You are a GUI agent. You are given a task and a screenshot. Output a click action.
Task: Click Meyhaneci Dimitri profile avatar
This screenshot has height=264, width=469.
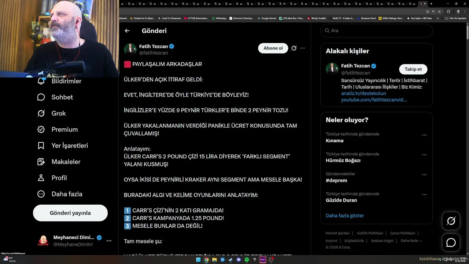tap(43, 241)
